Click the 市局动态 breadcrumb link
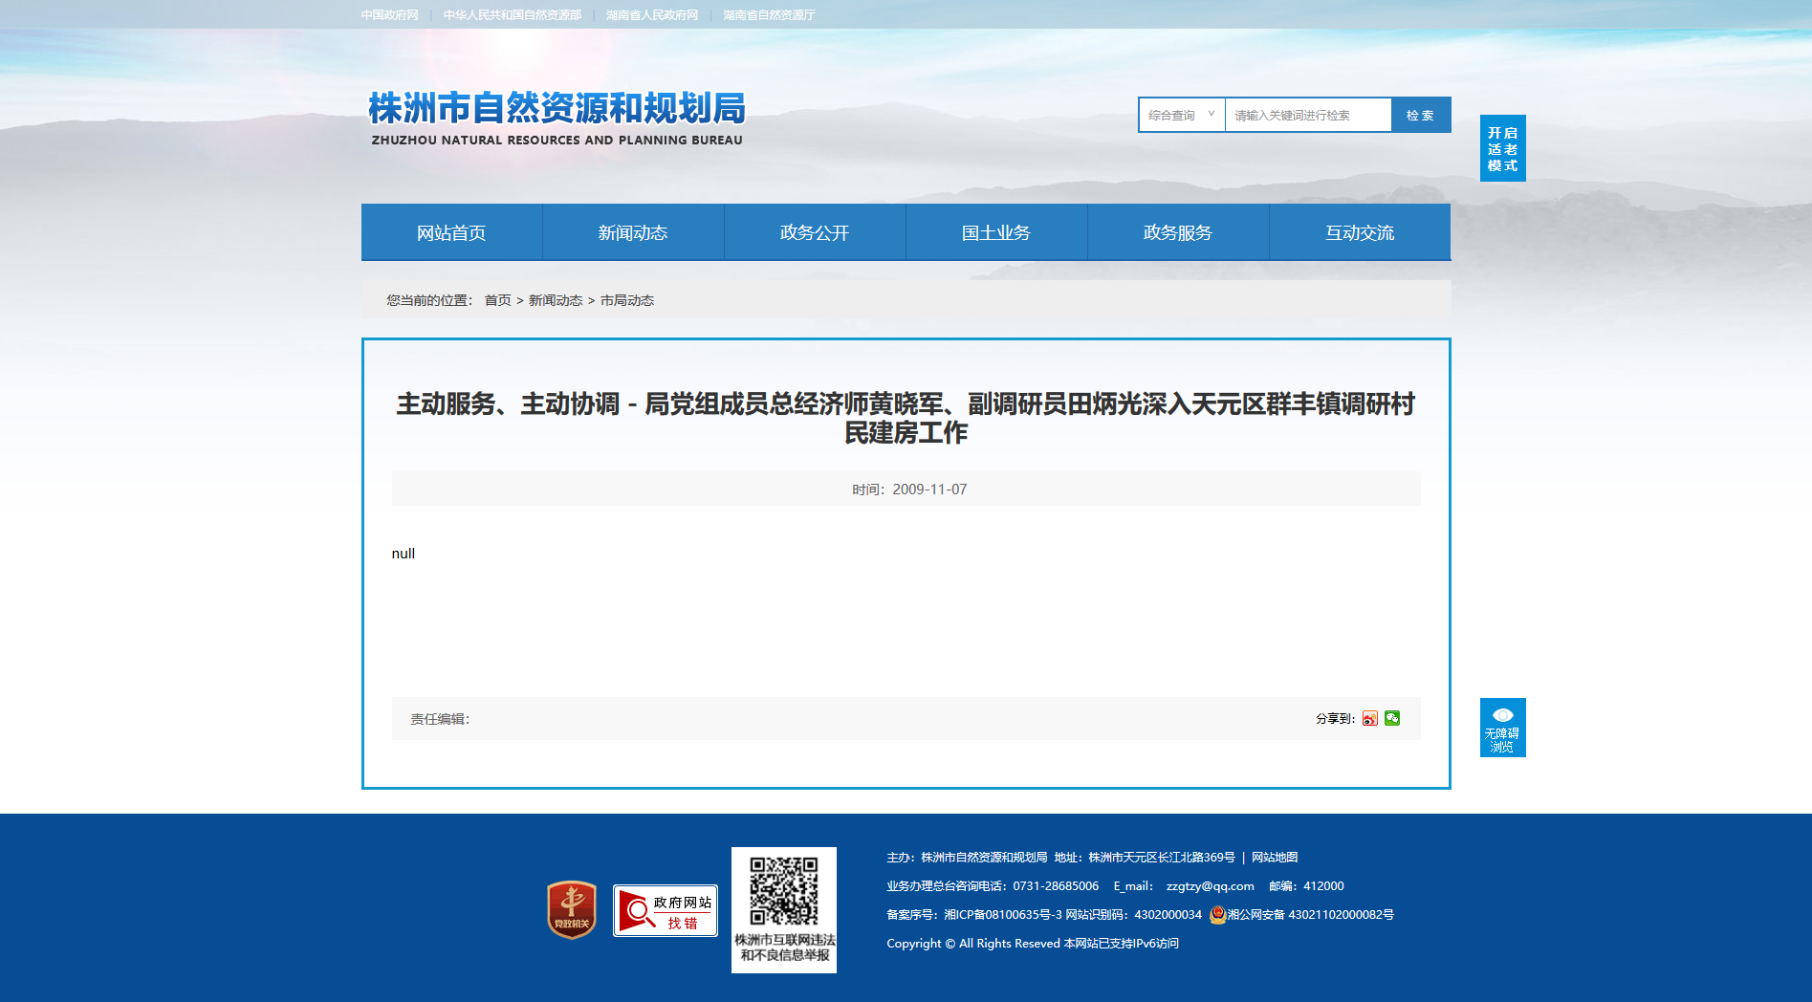Viewport: 1812px width, 1002px height. 627,300
